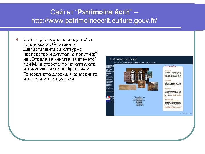Viewport: 205px width, 154px height.
Task: Click the bullet point before "Сайтът „Писмено наследство"
Action: click(x=17, y=40)
